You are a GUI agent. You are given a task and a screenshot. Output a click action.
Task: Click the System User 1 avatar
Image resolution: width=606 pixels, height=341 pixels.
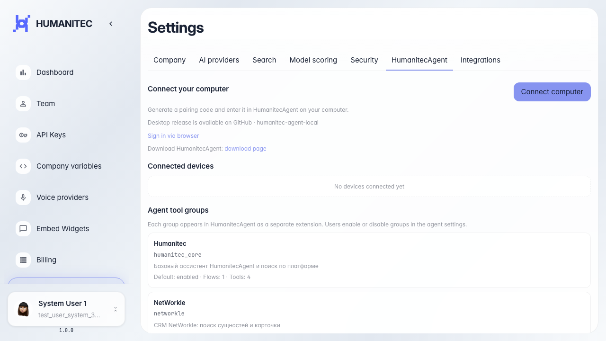coord(23,309)
